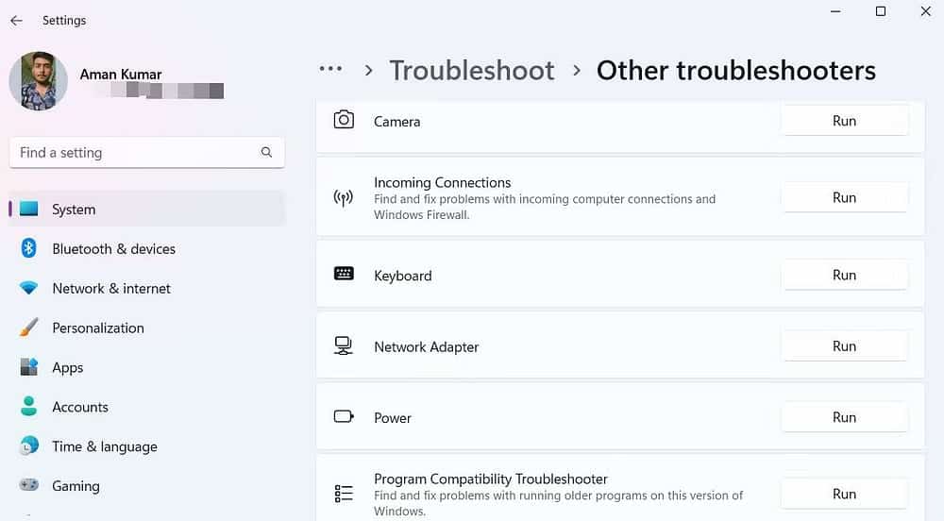The image size is (944, 521).
Task: Run the Program Compatibility Troubleshooter
Action: 844,494
